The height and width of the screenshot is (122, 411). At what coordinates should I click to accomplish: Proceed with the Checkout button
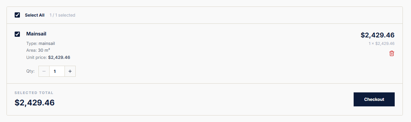[x=374, y=100]
